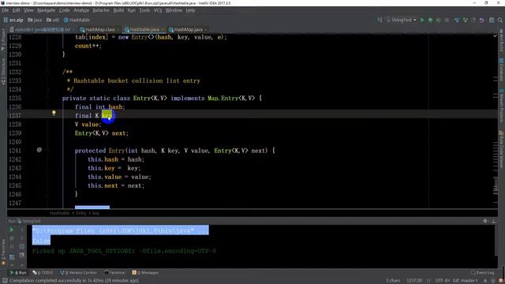Open the Refactor menu
The width and height of the screenshot is (505, 284).
click(101, 10)
